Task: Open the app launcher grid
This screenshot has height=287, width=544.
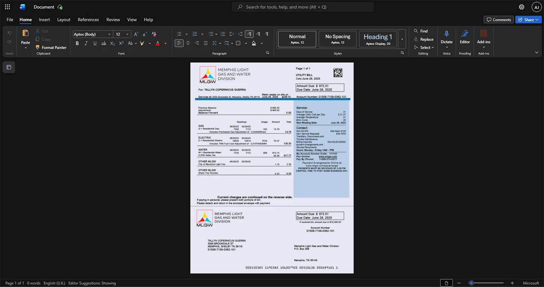Action: click(x=7, y=7)
